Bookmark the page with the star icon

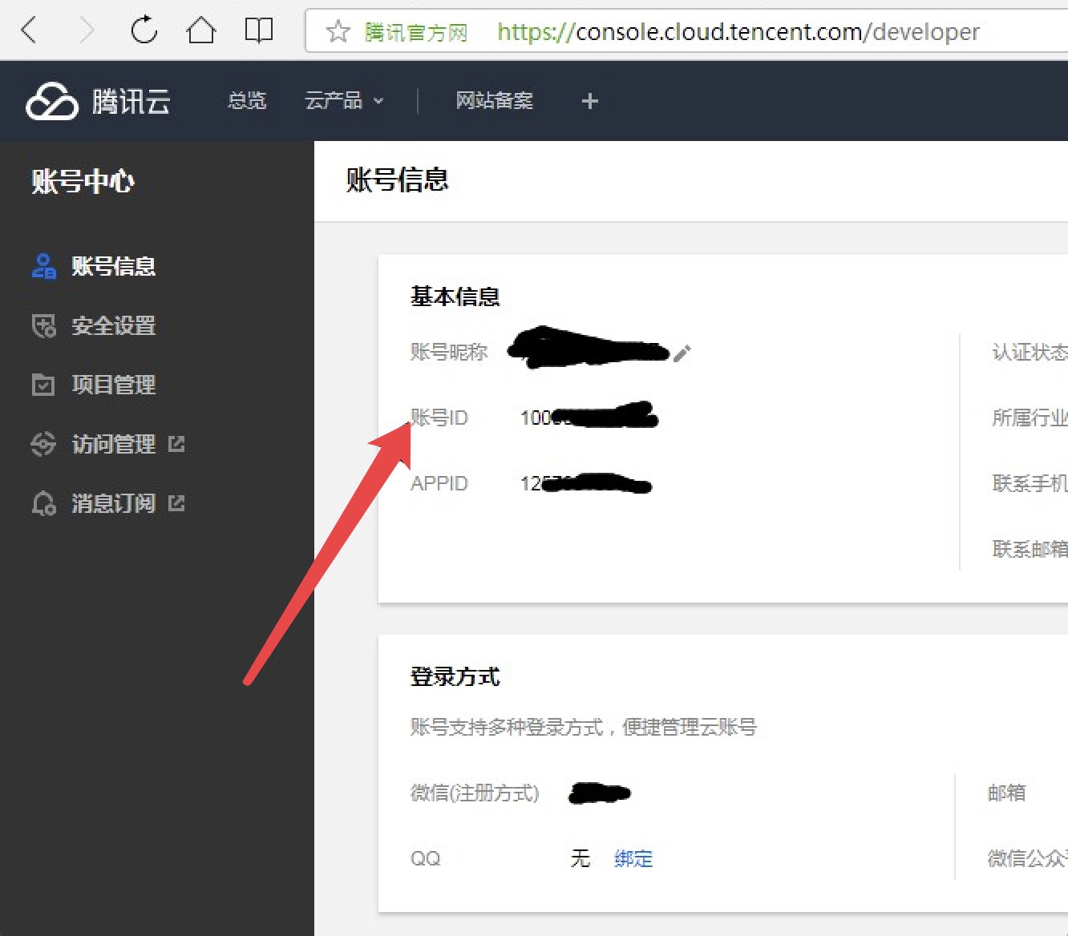point(338,31)
